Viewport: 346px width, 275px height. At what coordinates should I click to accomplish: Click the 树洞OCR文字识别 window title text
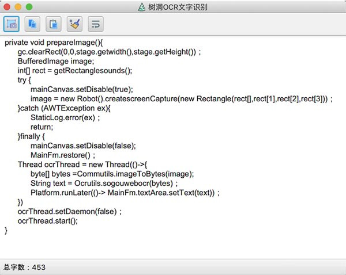point(178,7)
